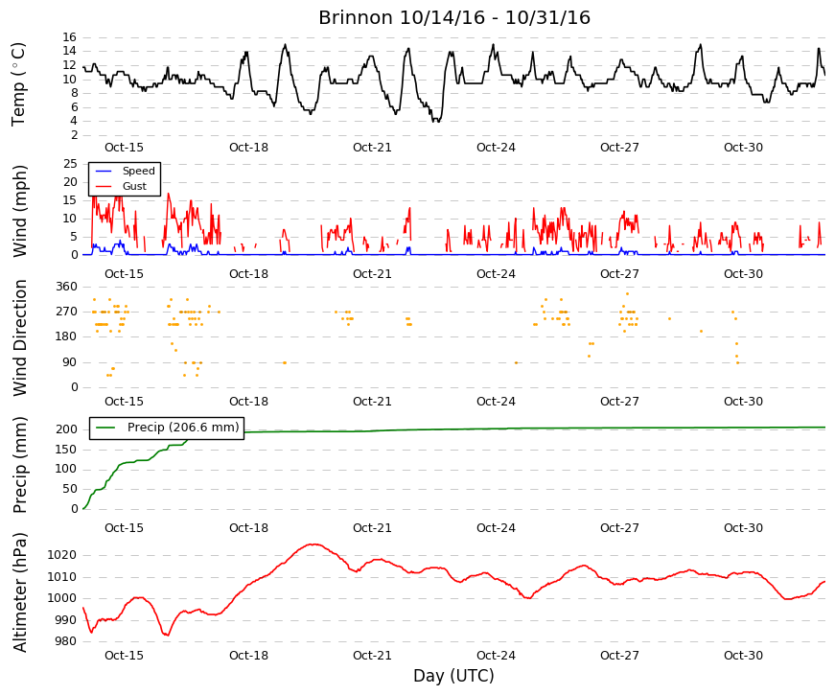Click the Temp (°C) axis label
The height and width of the screenshot is (695, 835).
tap(18, 84)
